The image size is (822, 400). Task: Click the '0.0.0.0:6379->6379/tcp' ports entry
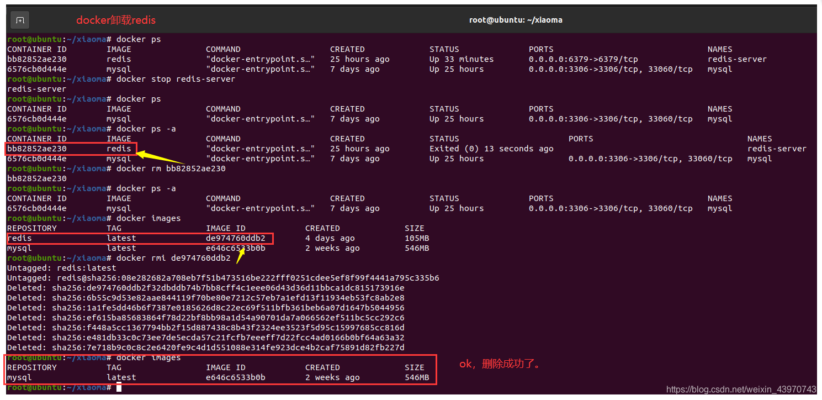[x=584, y=59]
